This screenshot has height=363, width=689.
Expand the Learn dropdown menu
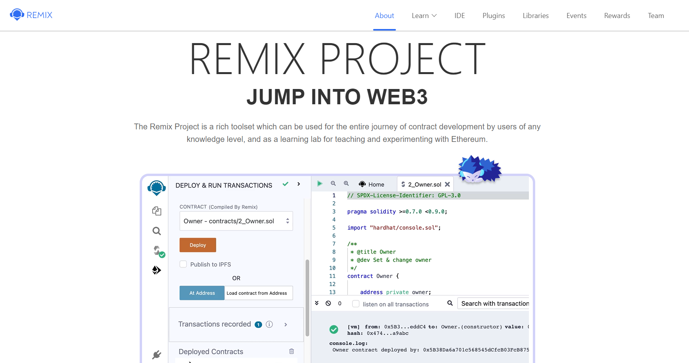coord(424,16)
